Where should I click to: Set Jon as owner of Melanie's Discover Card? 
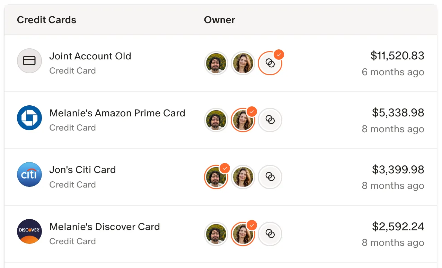tap(216, 234)
